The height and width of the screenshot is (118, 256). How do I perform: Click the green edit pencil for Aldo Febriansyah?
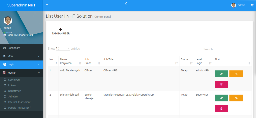pyautogui.click(x=221, y=74)
